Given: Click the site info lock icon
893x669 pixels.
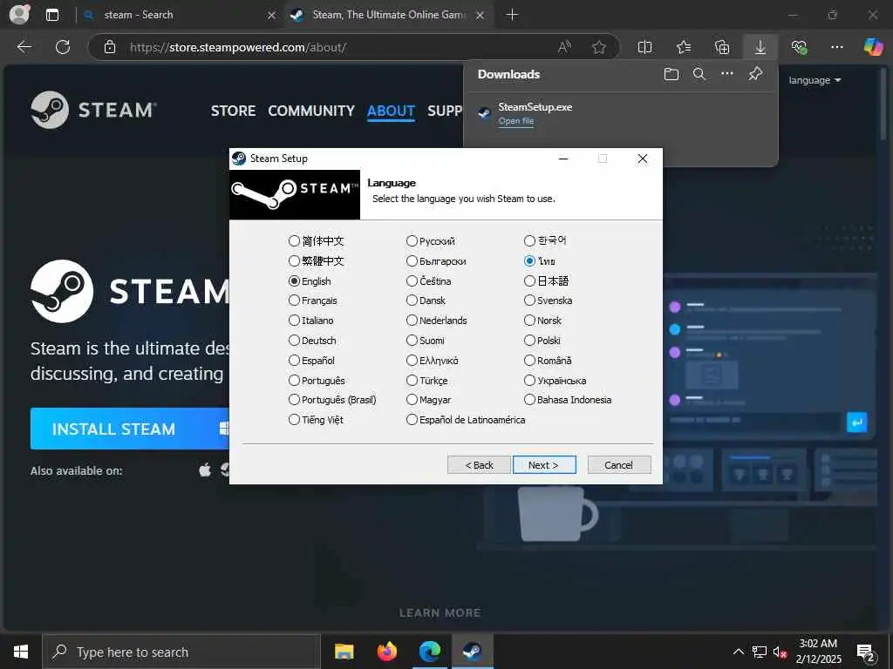Looking at the screenshot, I should coord(110,47).
